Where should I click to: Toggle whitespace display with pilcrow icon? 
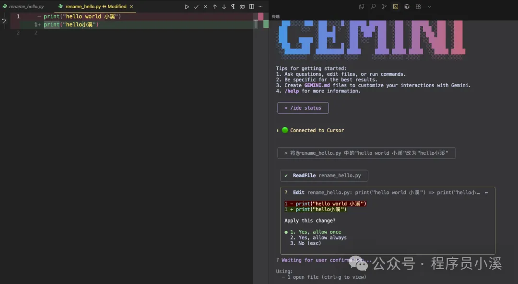coord(233,7)
